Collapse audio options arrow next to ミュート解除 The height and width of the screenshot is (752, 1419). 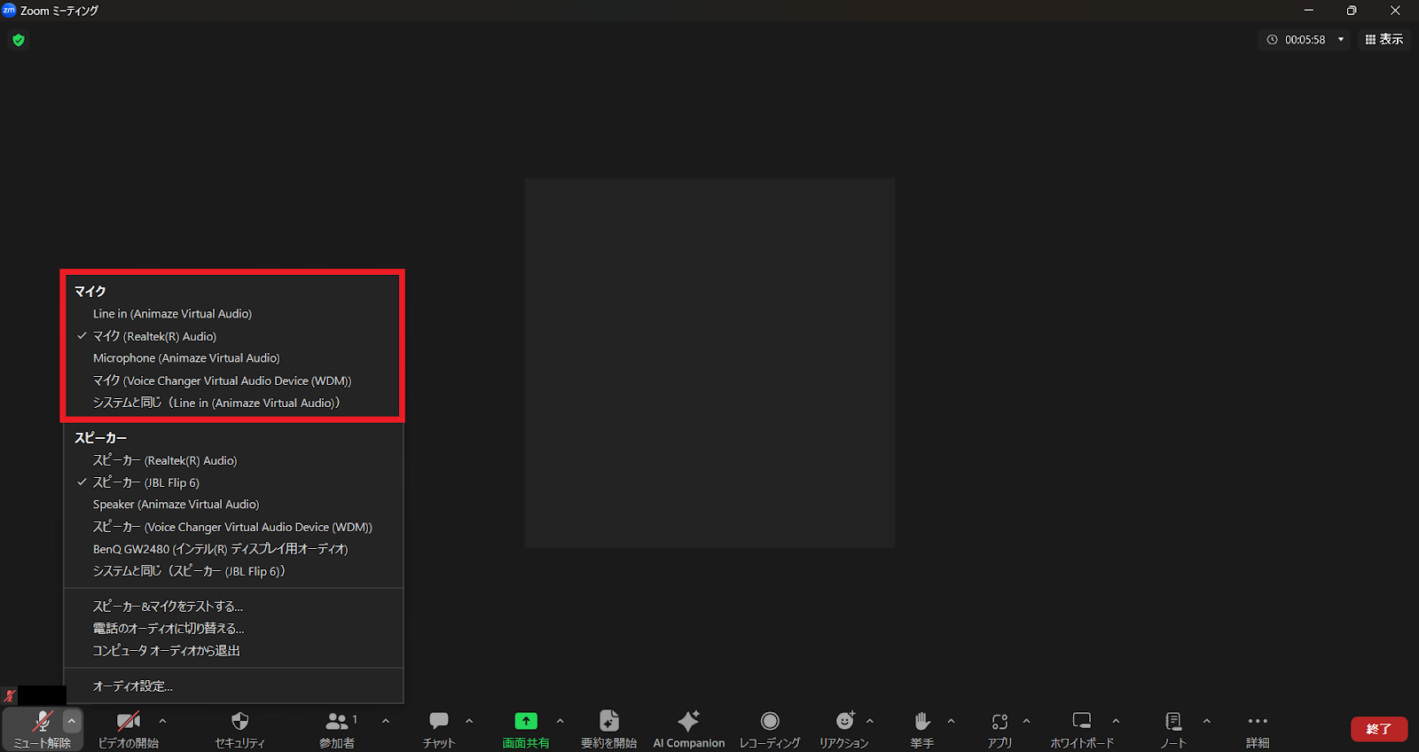tap(72, 721)
